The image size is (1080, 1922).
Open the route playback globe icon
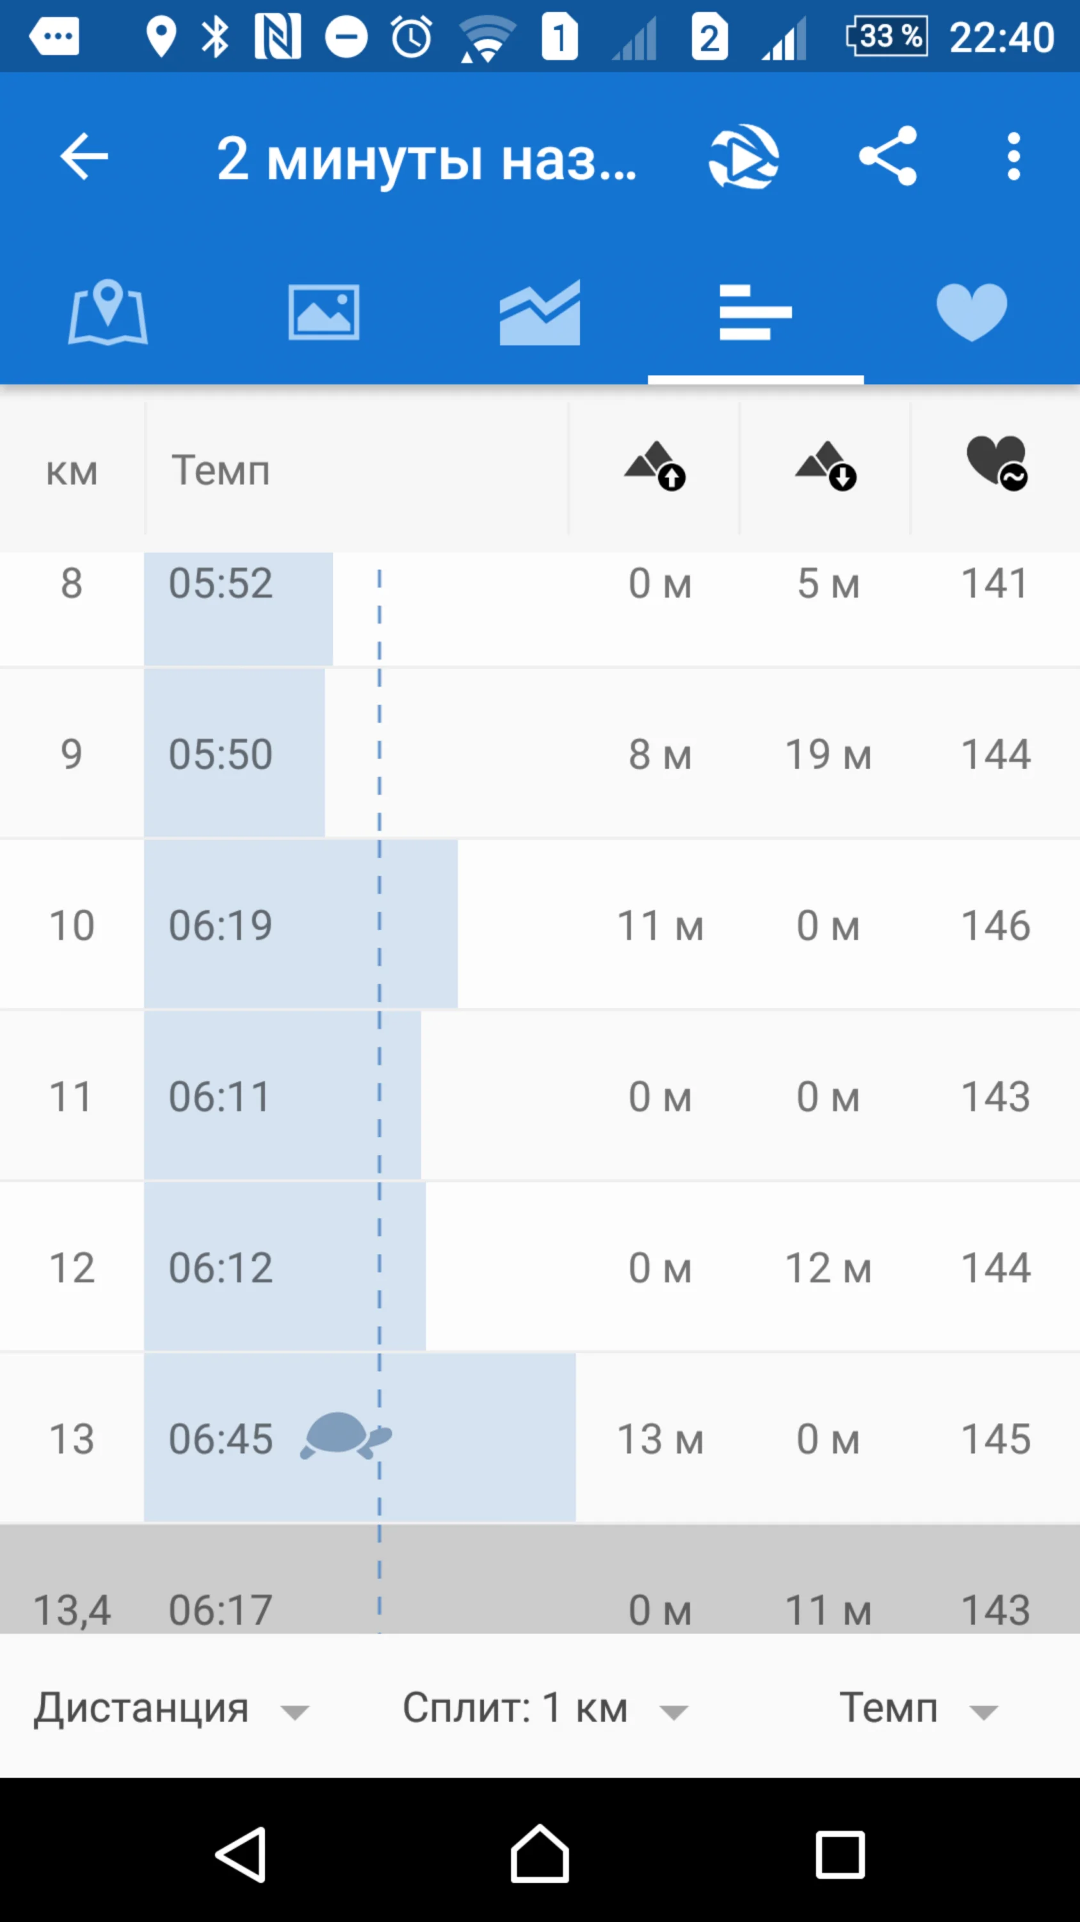pyautogui.click(x=743, y=157)
